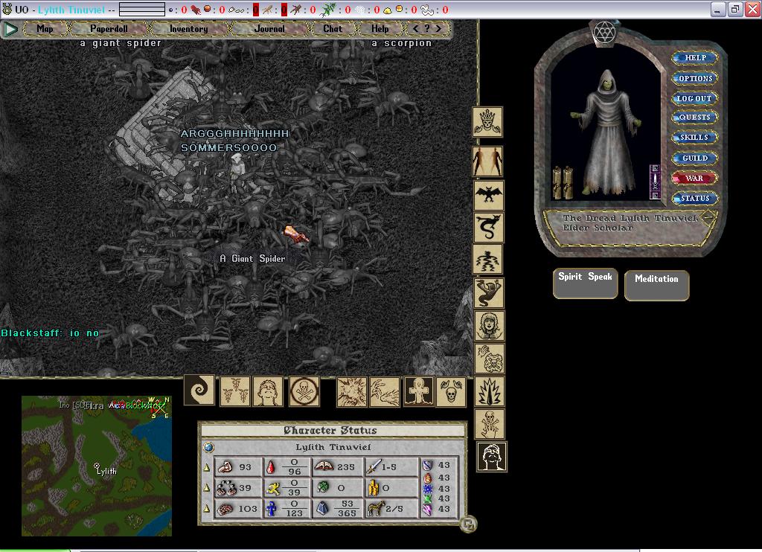Click the spiral spell icon
The image size is (762, 552).
pyautogui.click(x=199, y=390)
